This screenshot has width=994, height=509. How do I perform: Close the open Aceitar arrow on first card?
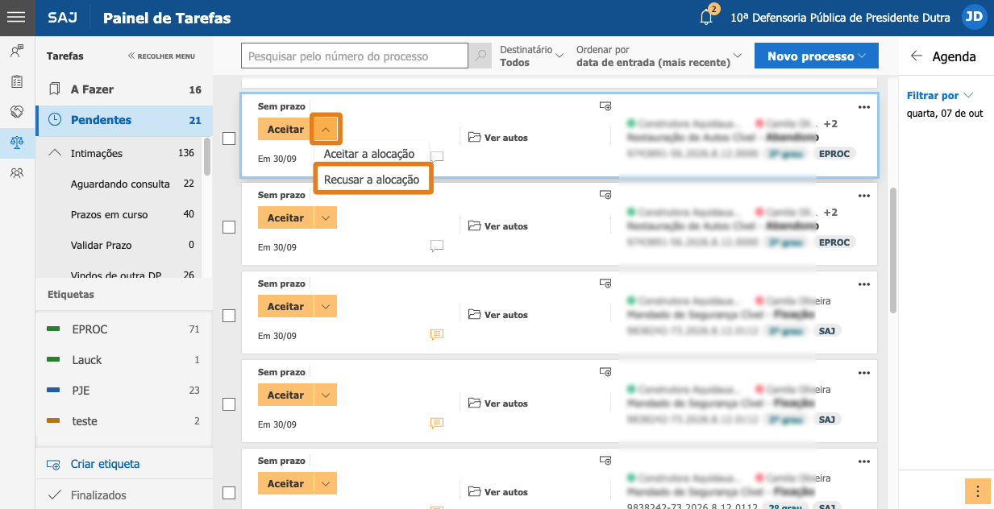(326, 130)
